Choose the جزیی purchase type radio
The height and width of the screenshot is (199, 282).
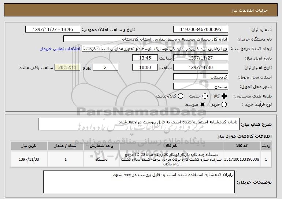click(224, 104)
